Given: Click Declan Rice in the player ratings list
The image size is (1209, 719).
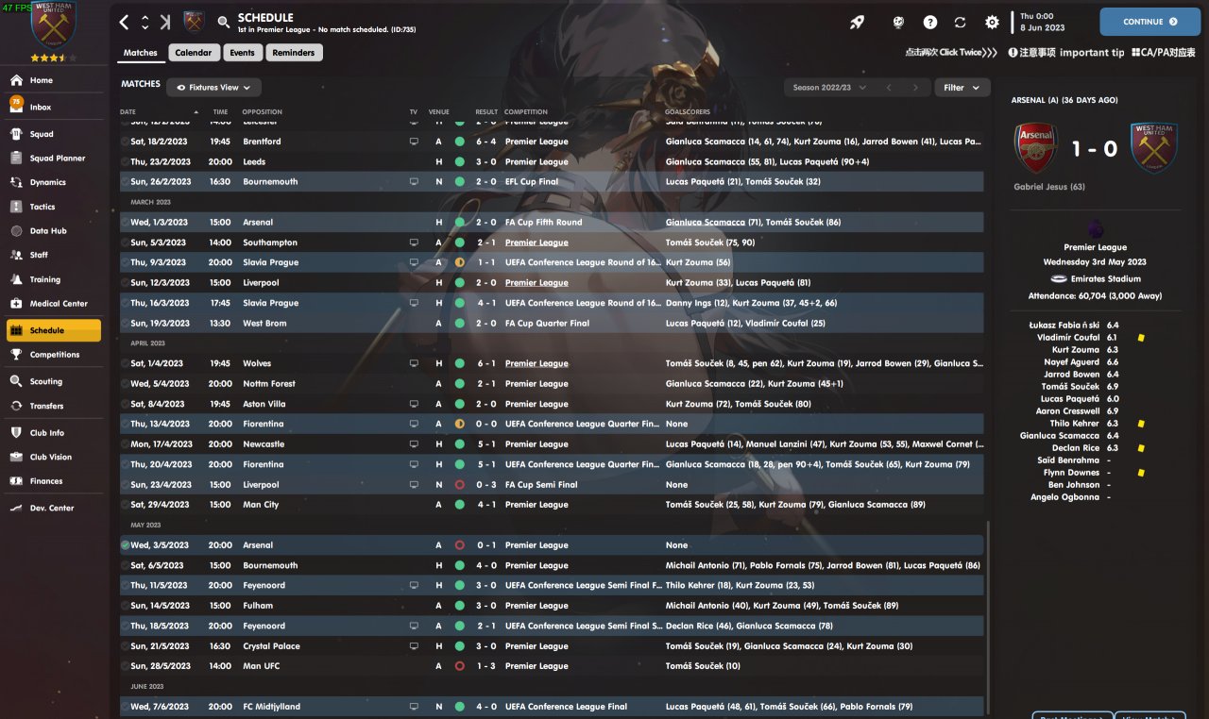Looking at the screenshot, I should 1076,448.
